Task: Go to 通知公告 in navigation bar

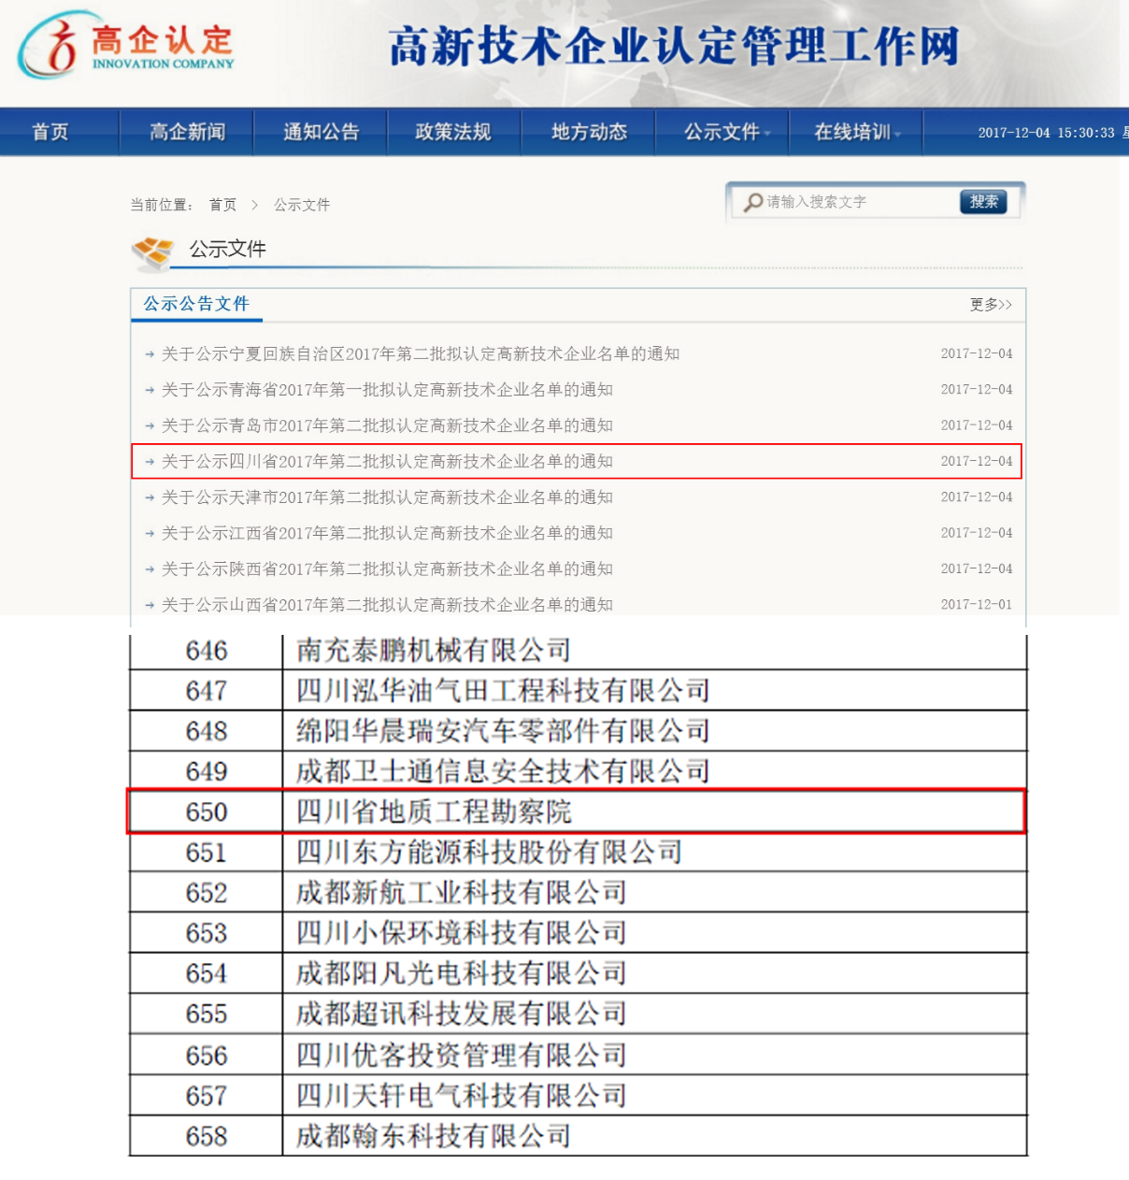Action: [321, 132]
